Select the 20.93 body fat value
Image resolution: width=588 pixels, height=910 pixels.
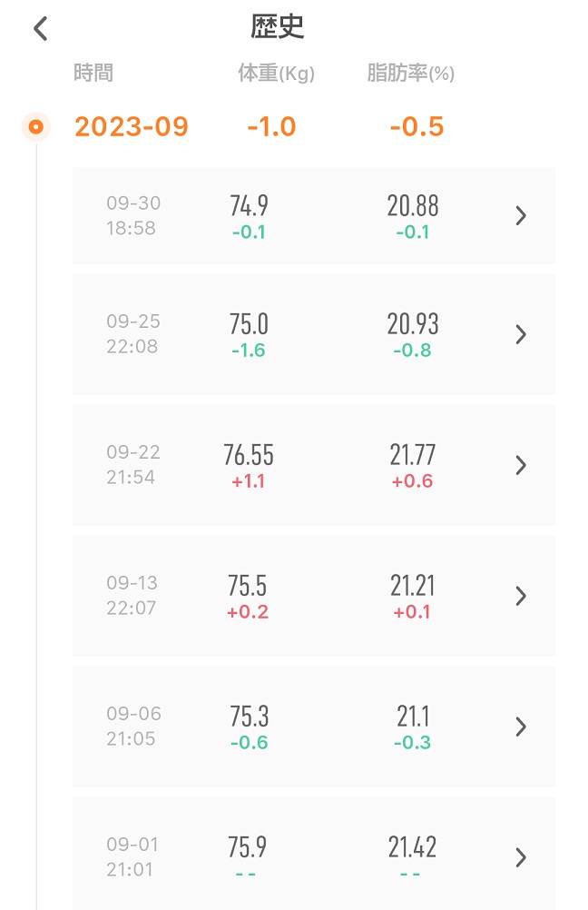(413, 324)
